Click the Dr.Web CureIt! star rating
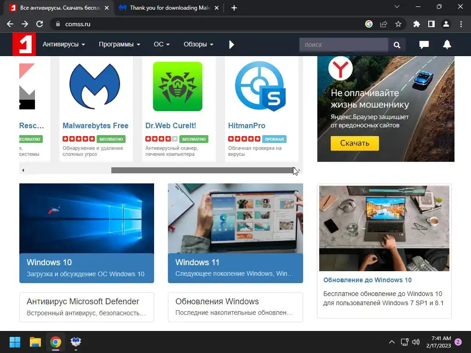 pos(161,139)
